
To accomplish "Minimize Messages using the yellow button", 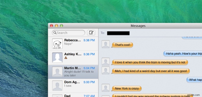I will 56,26.
